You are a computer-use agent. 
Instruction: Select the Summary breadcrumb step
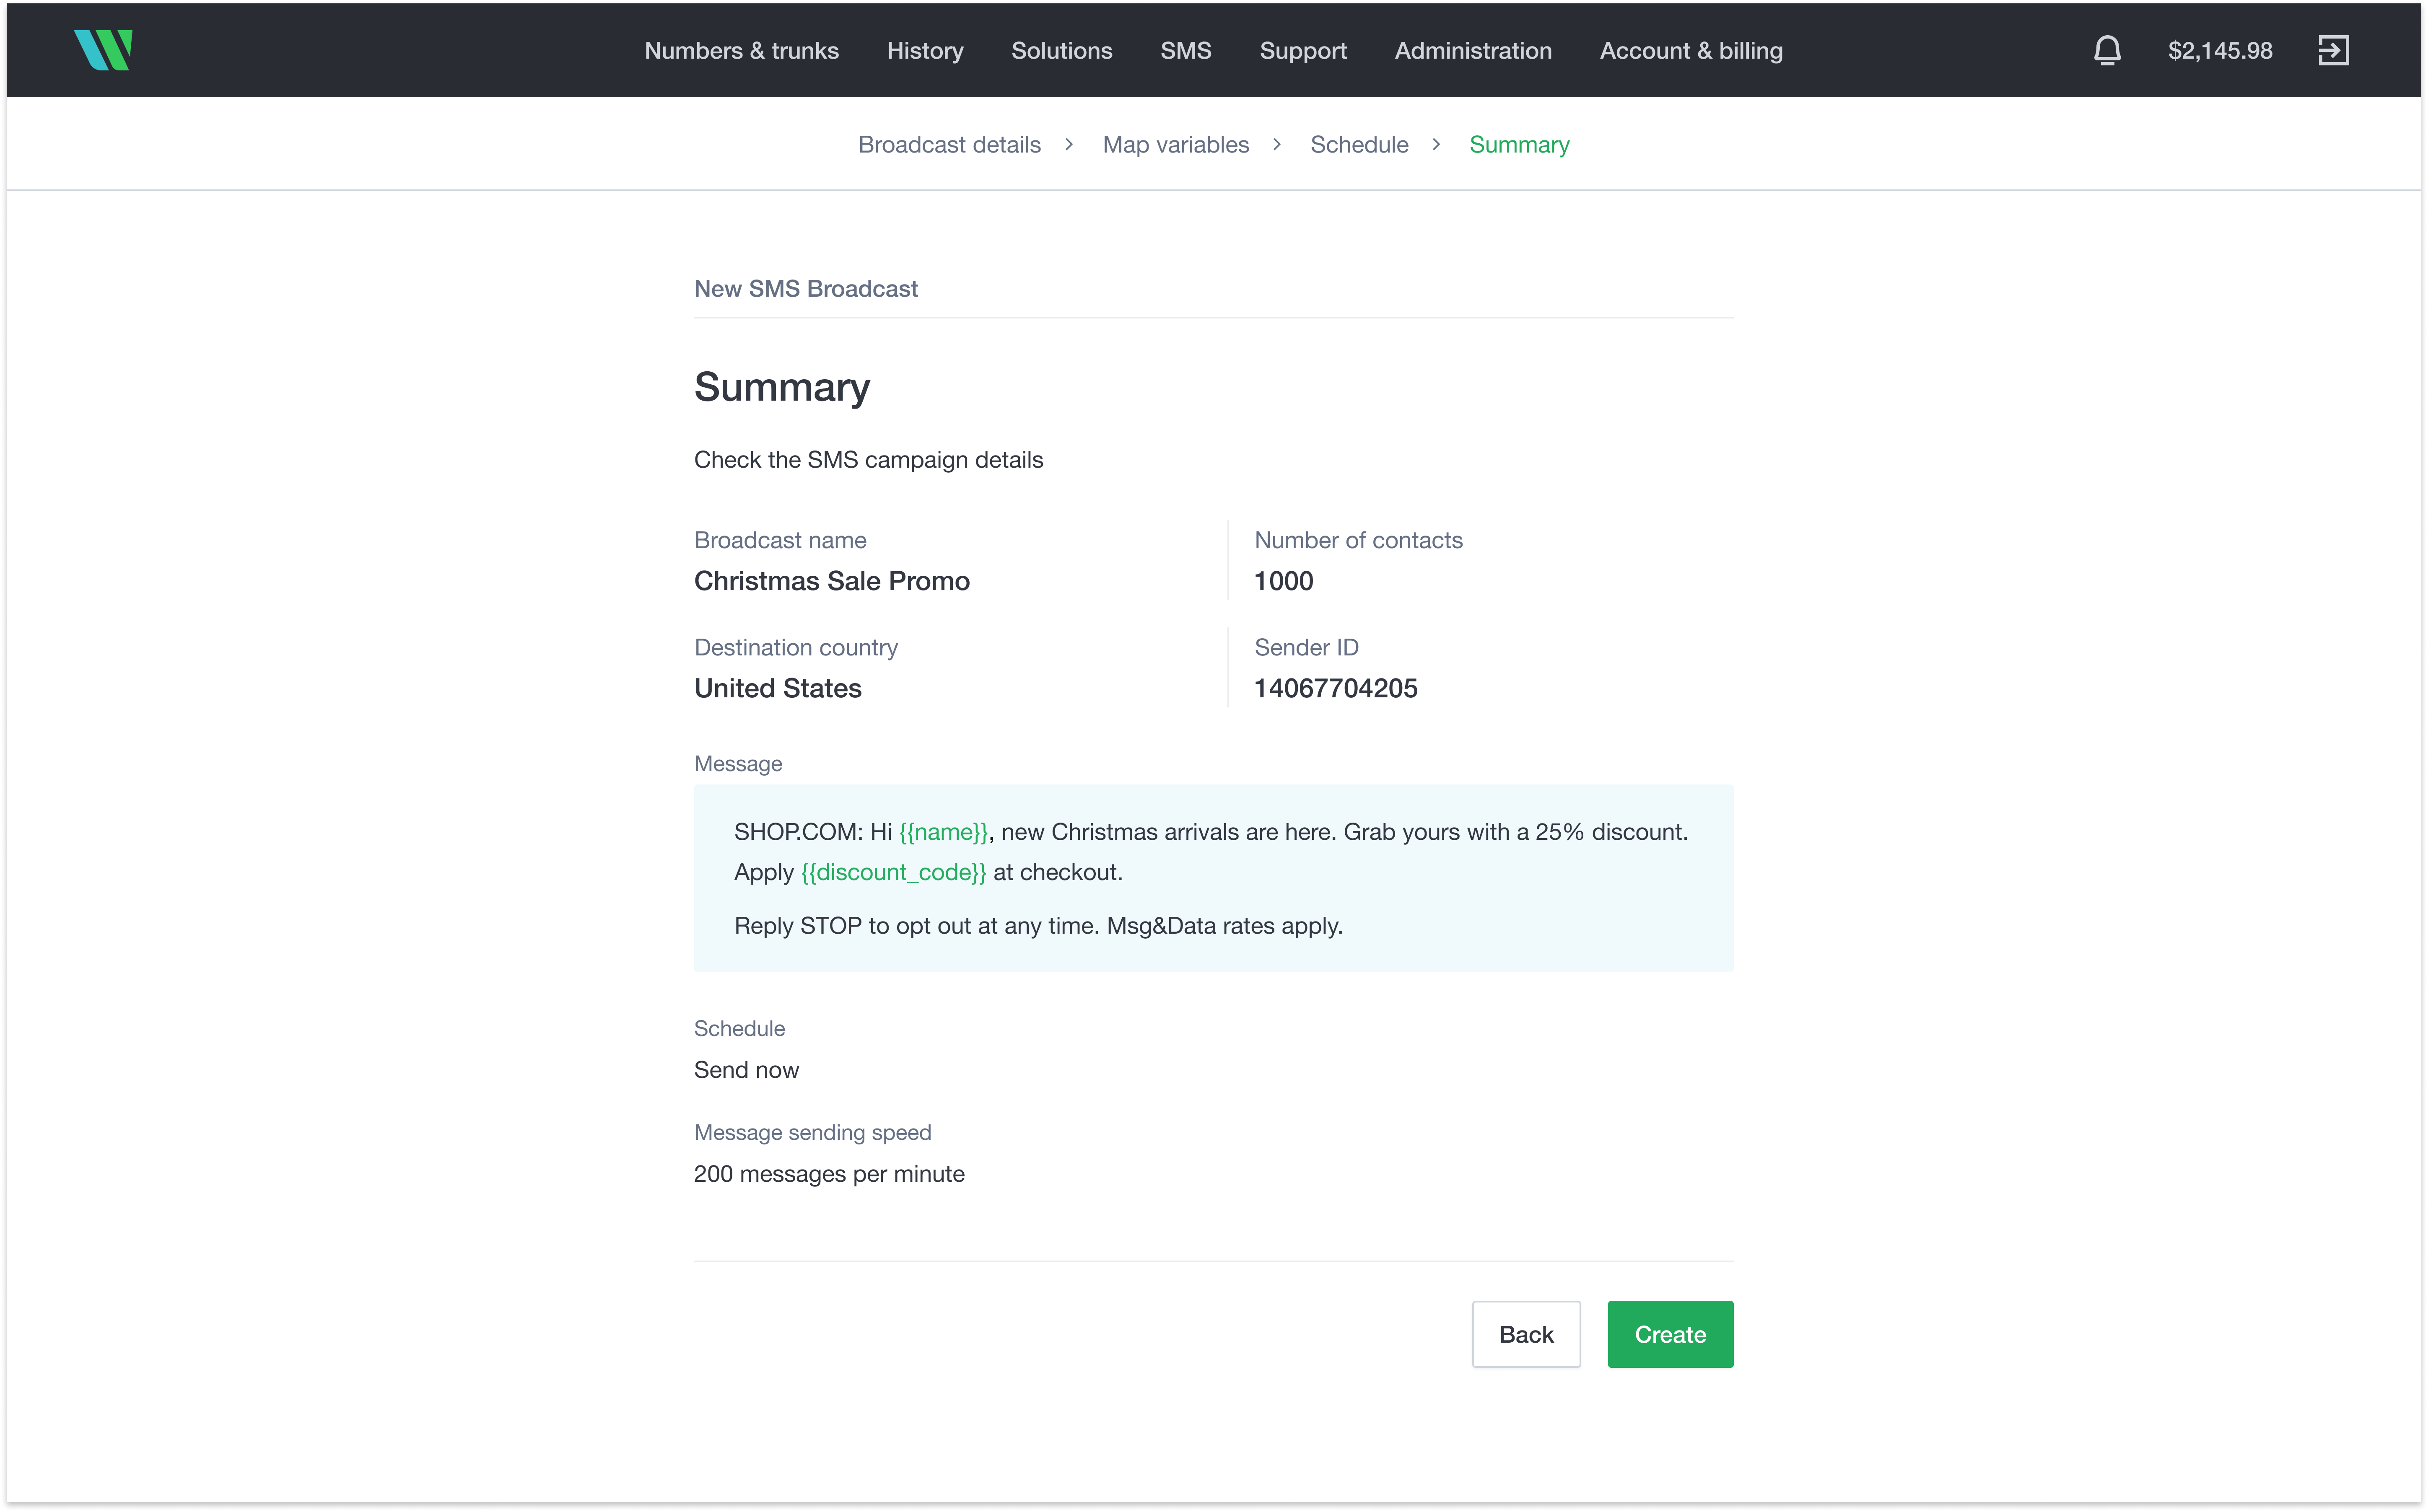click(1519, 144)
